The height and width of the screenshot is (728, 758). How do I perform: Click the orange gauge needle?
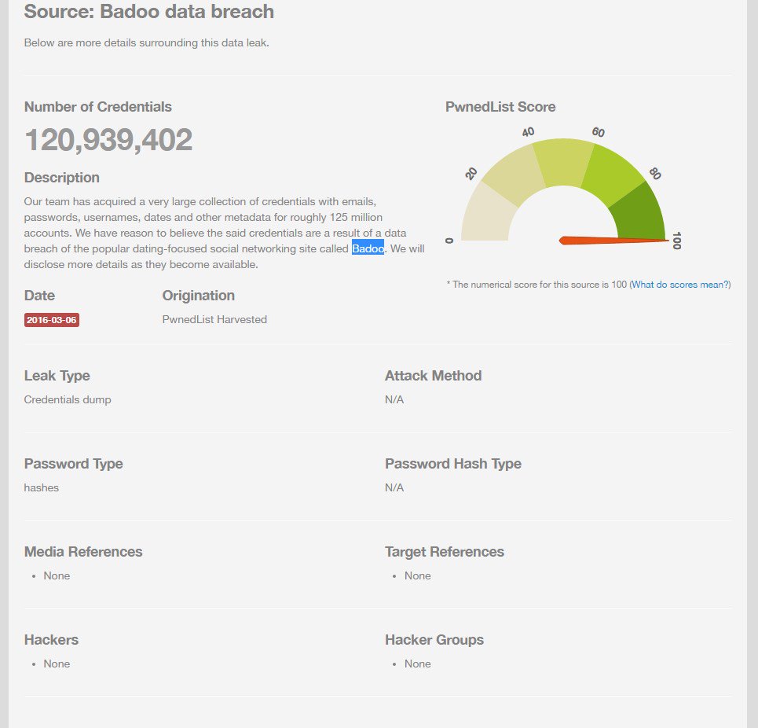(x=613, y=241)
